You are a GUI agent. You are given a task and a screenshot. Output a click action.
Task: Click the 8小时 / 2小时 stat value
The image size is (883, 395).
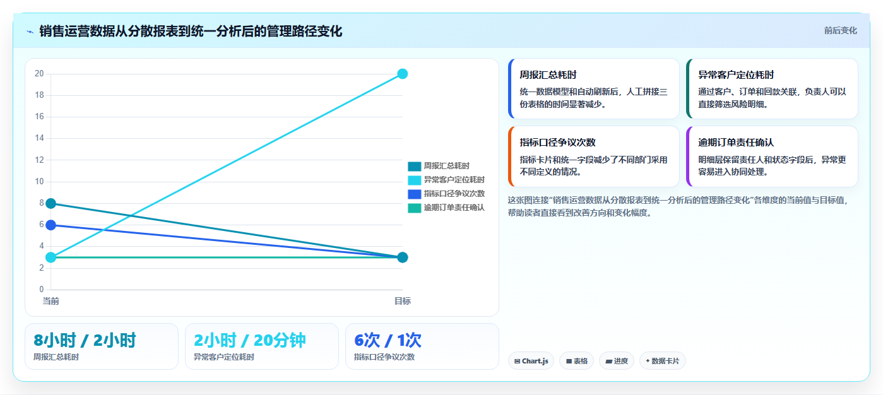[85, 341]
